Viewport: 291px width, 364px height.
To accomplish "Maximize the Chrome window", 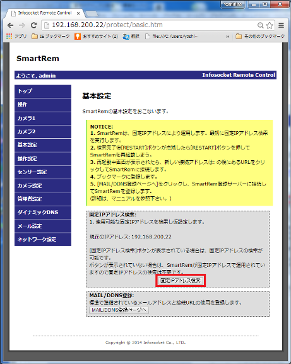I will click(x=264, y=4).
